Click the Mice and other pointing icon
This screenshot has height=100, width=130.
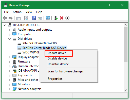14,80
